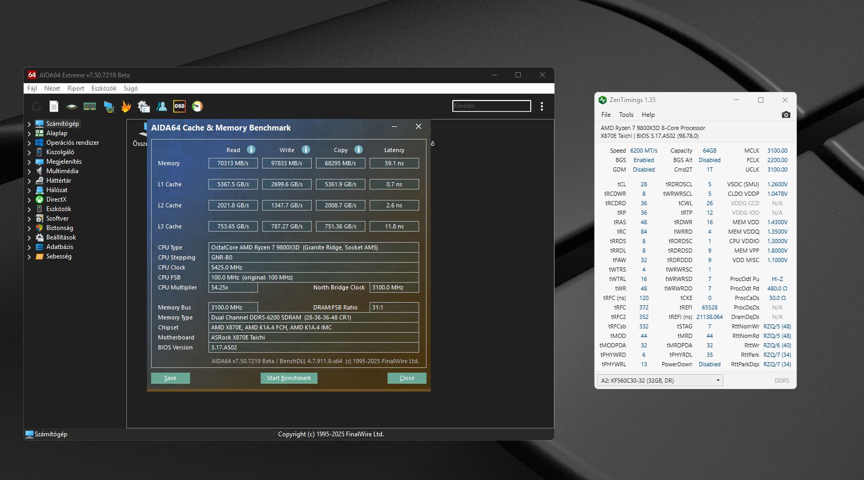Select the Operációs rendszer Windows icon

point(39,143)
